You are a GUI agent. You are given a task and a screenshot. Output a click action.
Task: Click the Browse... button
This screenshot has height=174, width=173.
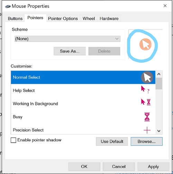(x=147, y=142)
